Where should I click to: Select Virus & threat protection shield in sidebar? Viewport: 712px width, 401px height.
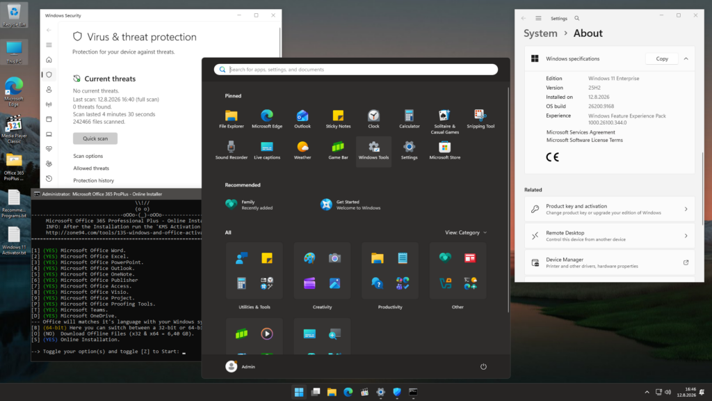[x=49, y=74]
